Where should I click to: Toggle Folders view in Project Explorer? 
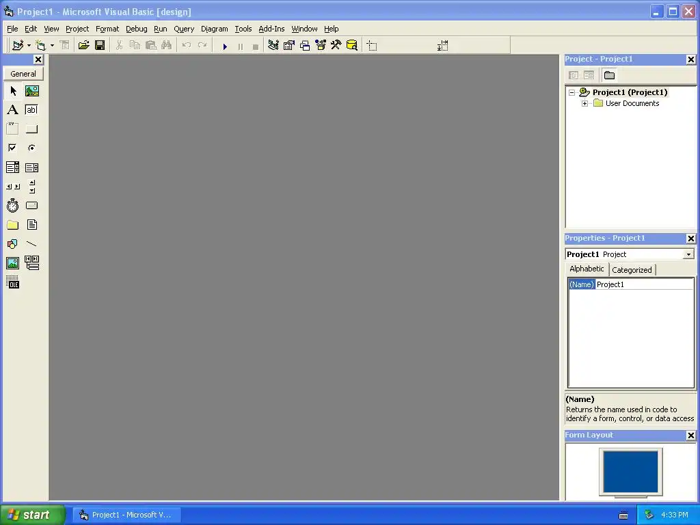[609, 75]
